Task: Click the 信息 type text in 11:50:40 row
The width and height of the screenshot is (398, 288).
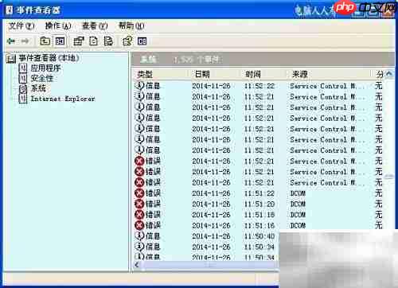Action: click(x=153, y=236)
